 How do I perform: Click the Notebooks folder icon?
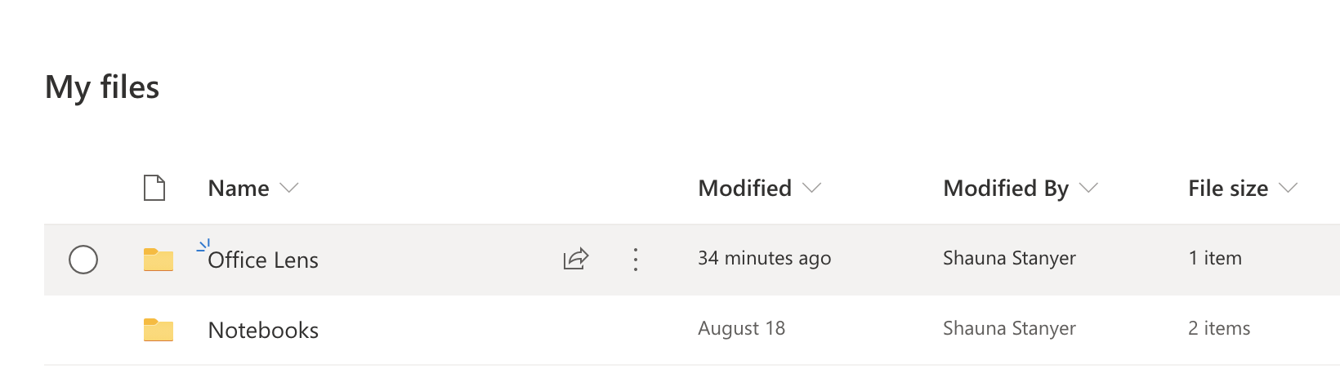[159, 330]
